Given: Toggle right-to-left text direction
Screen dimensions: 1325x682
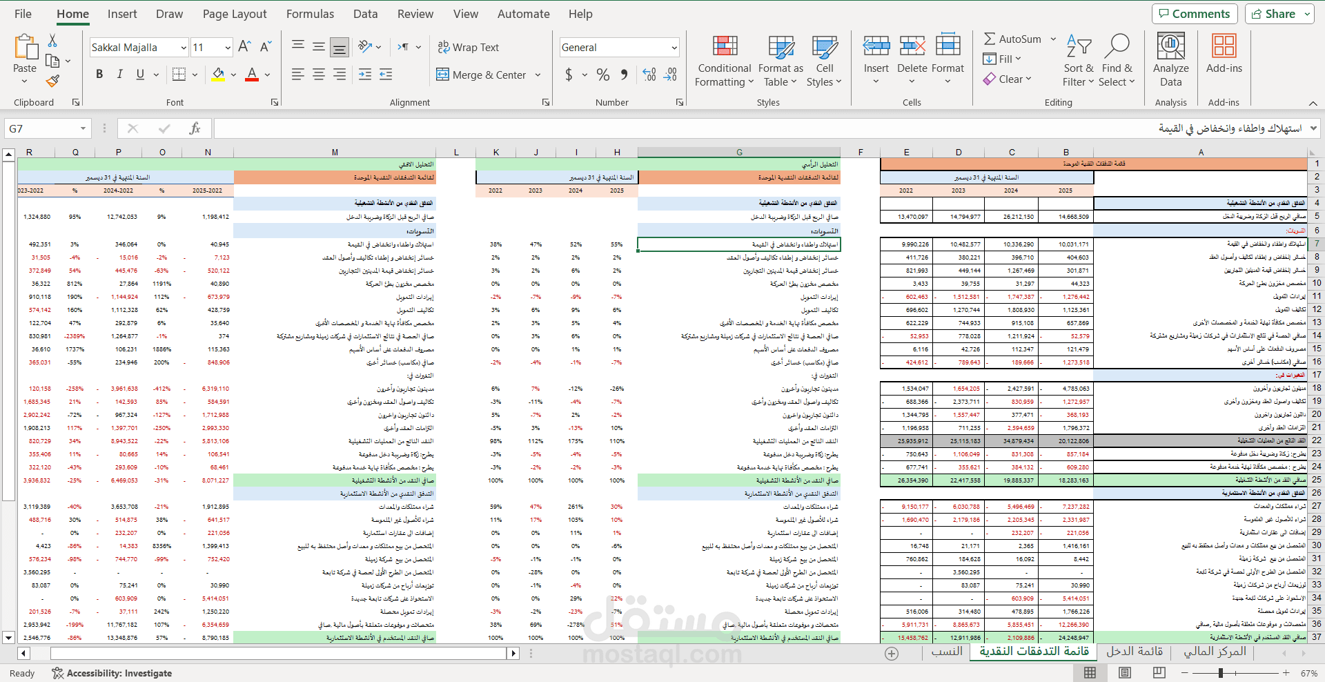Looking at the screenshot, I should 403,47.
